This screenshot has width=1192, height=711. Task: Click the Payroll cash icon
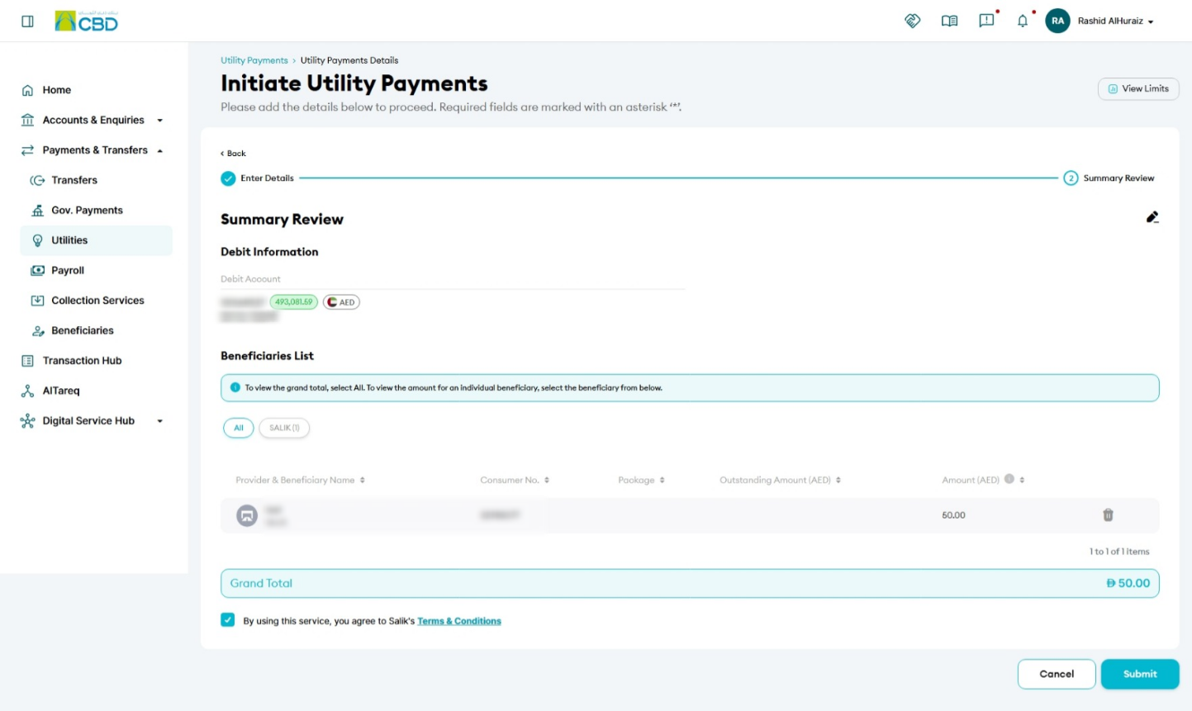pos(37,270)
